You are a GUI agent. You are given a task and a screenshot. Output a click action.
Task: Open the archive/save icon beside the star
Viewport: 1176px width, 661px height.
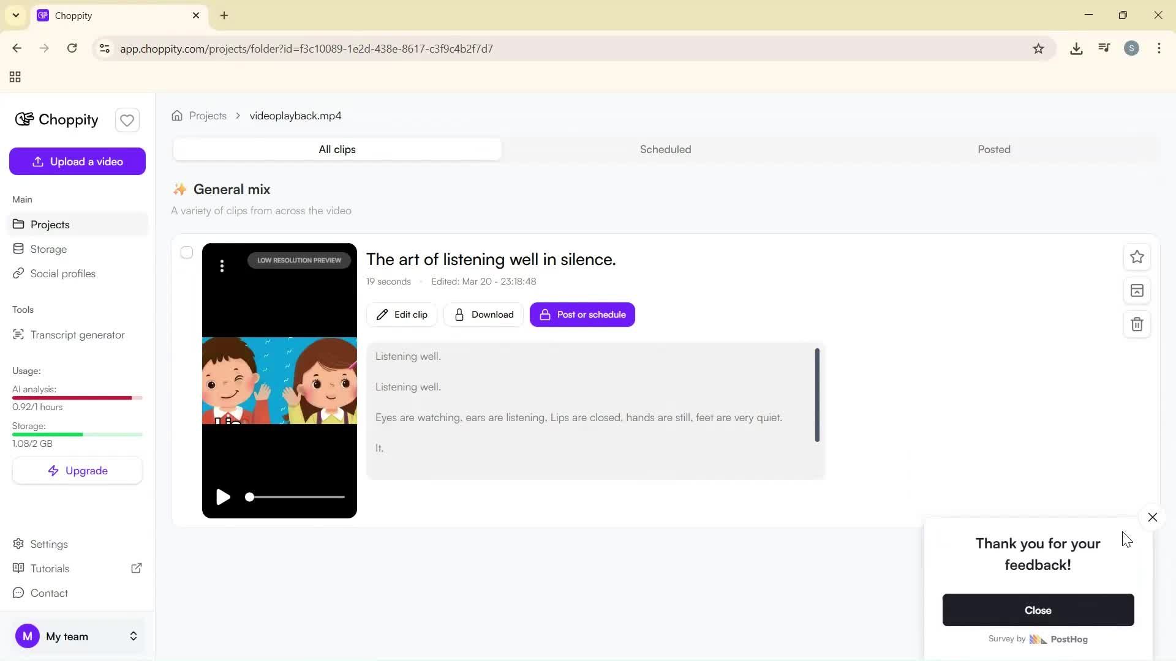[1137, 291]
